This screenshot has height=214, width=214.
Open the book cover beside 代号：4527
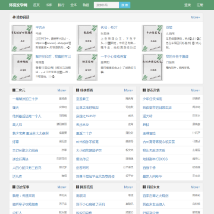coord(87,38)
